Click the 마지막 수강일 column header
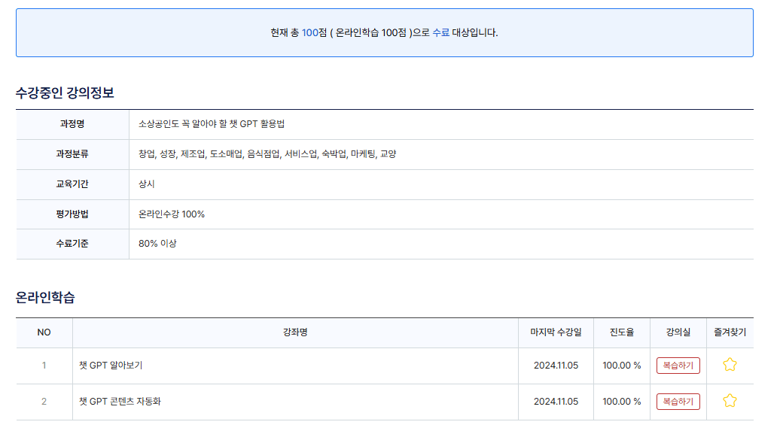Image resolution: width=780 pixels, height=437 pixels. click(556, 332)
